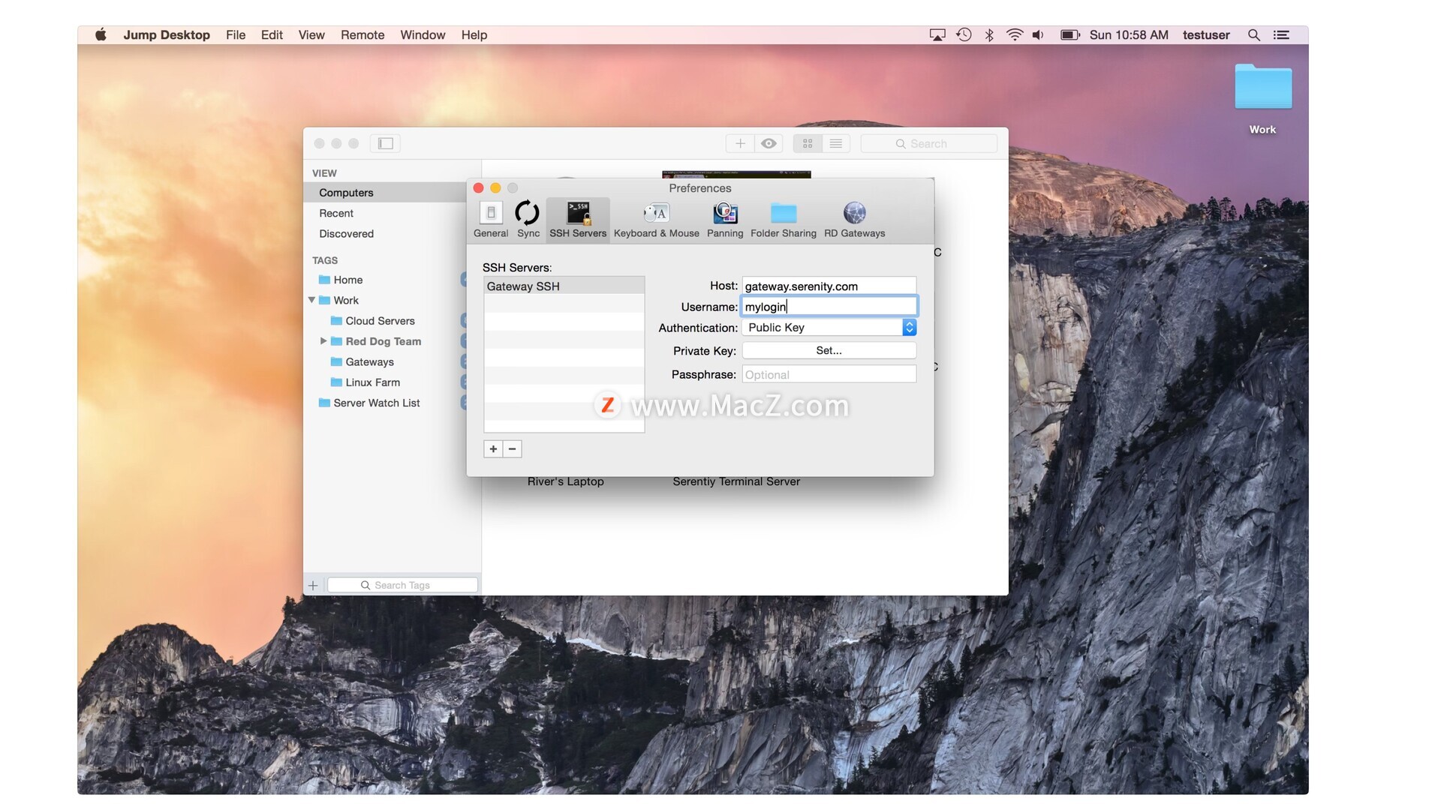Image resolution: width=1441 pixels, height=810 pixels.
Task: Open Spotlight search in the menu bar
Action: point(1253,34)
